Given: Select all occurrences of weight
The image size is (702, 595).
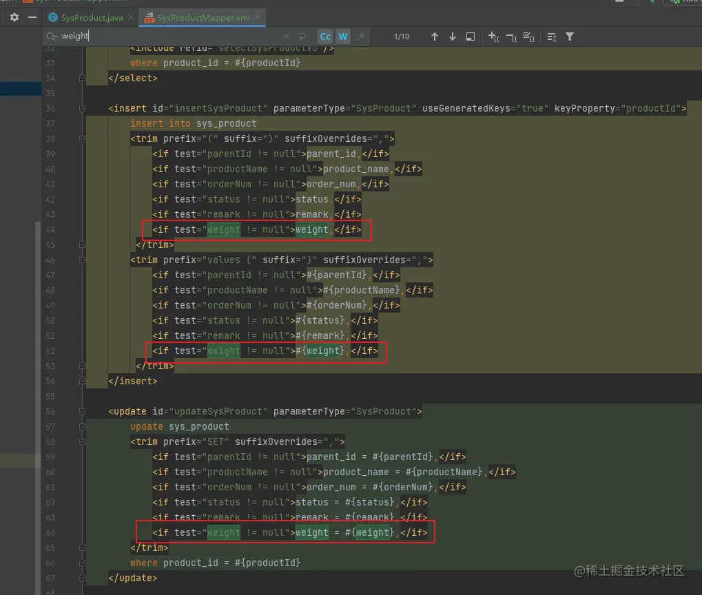Looking at the screenshot, I should pos(529,36).
